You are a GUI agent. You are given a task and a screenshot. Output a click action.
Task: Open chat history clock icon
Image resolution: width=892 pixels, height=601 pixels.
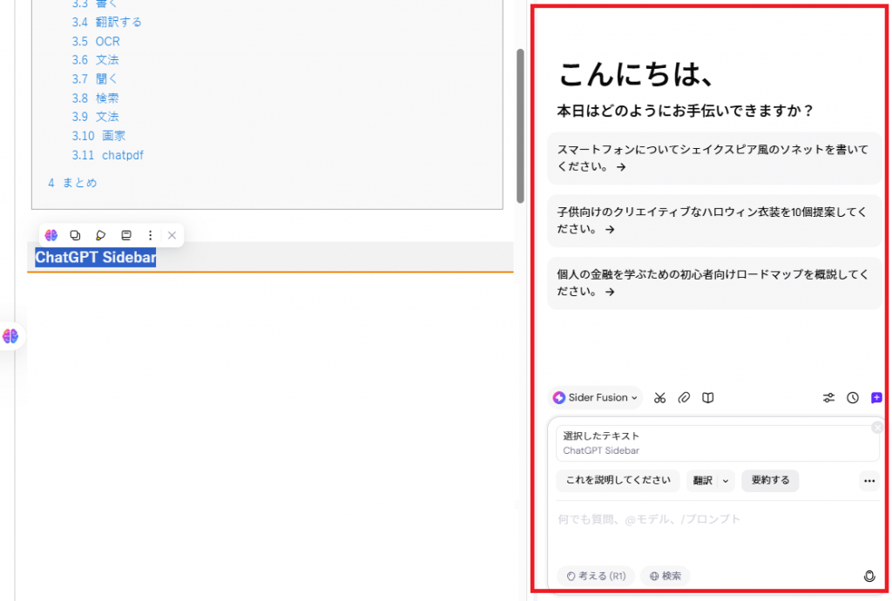click(x=853, y=398)
